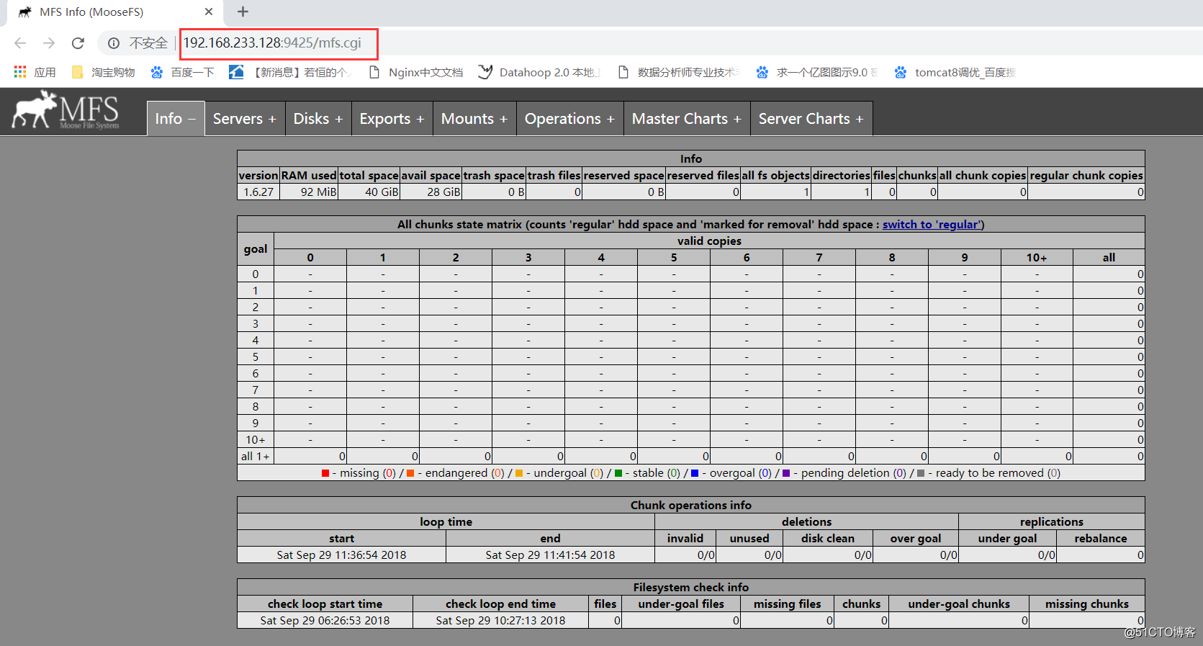The width and height of the screenshot is (1203, 646).
Task: Close the MFS Info (MooseFS) tab
Action: coord(208,12)
